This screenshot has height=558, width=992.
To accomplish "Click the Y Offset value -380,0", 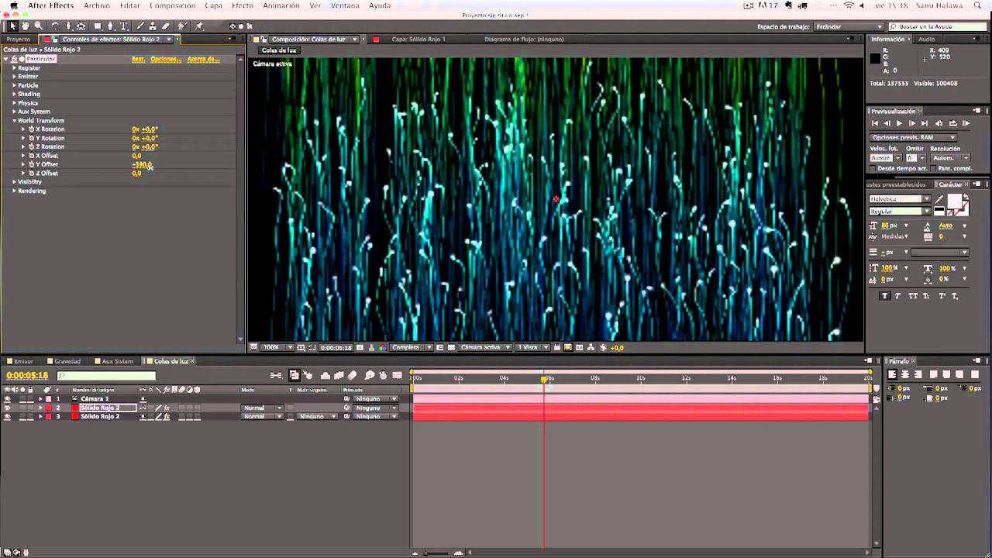I will pyautogui.click(x=142, y=164).
